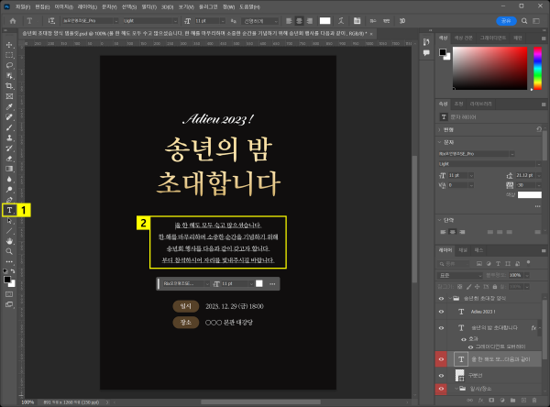Select the Crop tool
The image size is (550, 407).
9,86
